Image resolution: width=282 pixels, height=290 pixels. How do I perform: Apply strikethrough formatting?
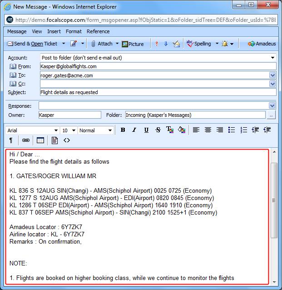(158, 130)
